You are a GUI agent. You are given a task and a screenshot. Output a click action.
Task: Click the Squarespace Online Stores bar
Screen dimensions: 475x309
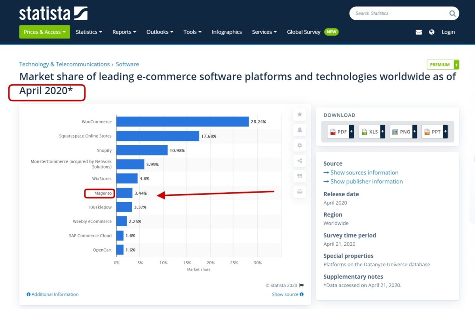pyautogui.click(x=158, y=136)
